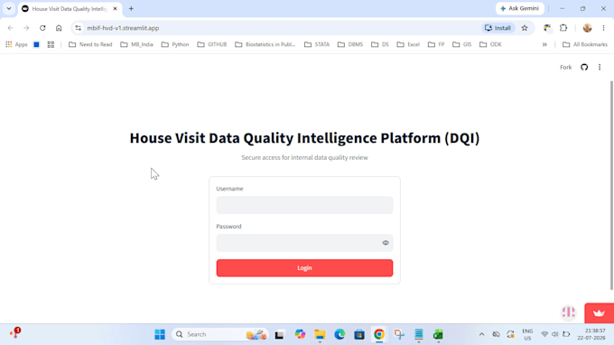Open the MB_India bookmark folder

click(136, 44)
